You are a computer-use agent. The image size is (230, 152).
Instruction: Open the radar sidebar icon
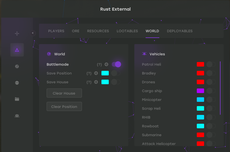pos(17,66)
